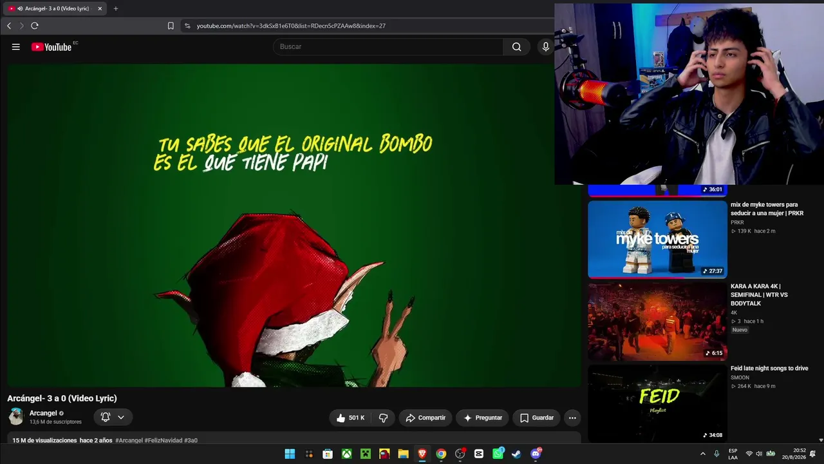Click the Preguntar button
The height and width of the screenshot is (464, 824).
[x=483, y=418]
